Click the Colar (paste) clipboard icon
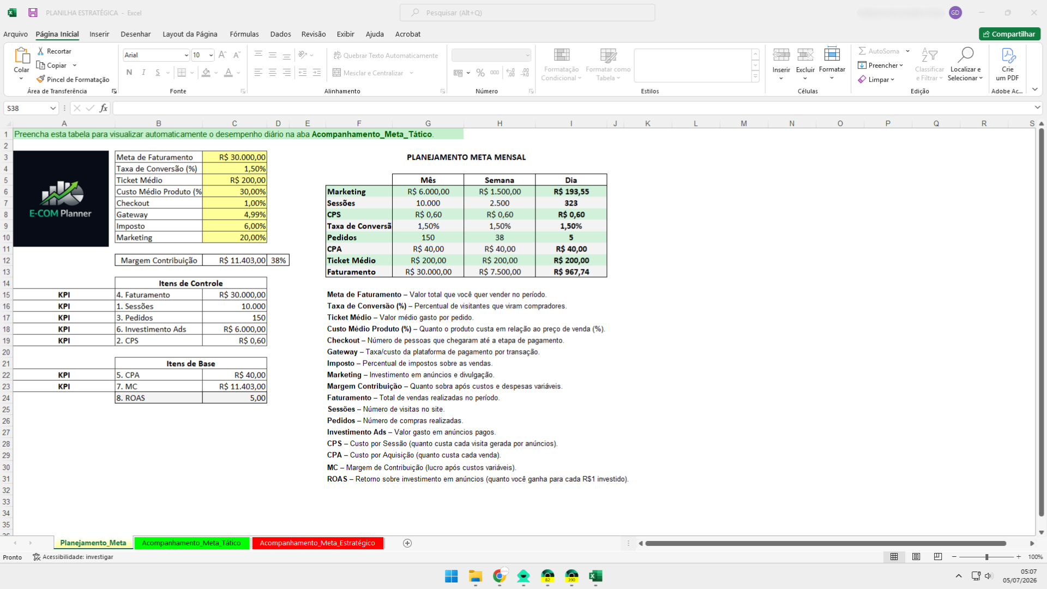This screenshot has height=589, width=1047. [22, 56]
